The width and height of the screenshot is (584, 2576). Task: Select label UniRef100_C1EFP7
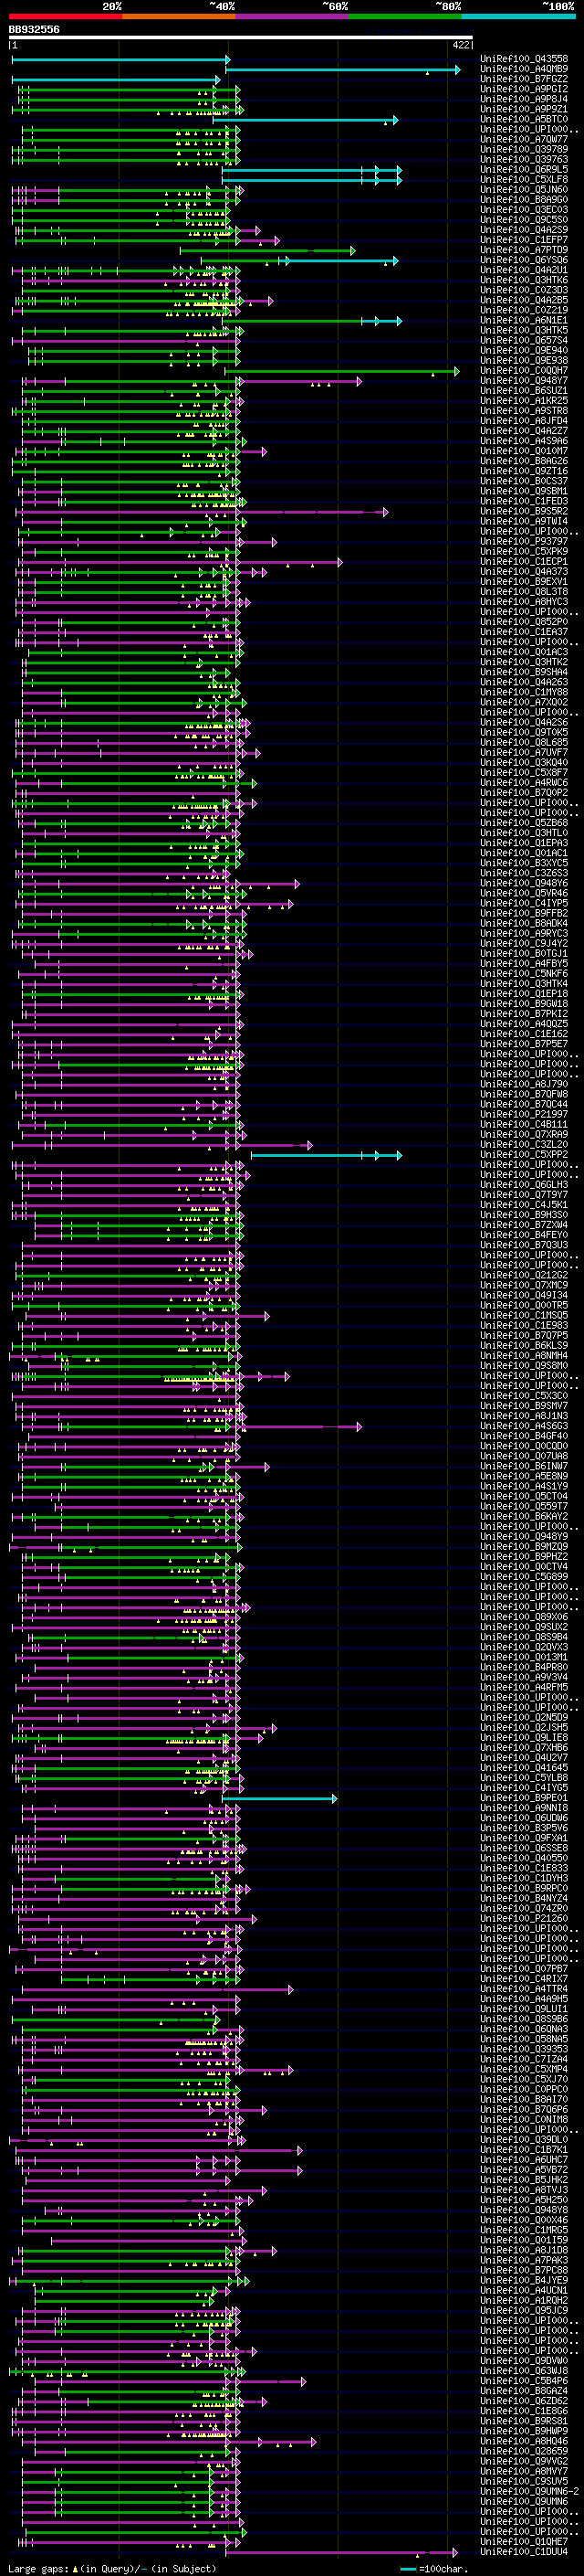click(x=524, y=240)
